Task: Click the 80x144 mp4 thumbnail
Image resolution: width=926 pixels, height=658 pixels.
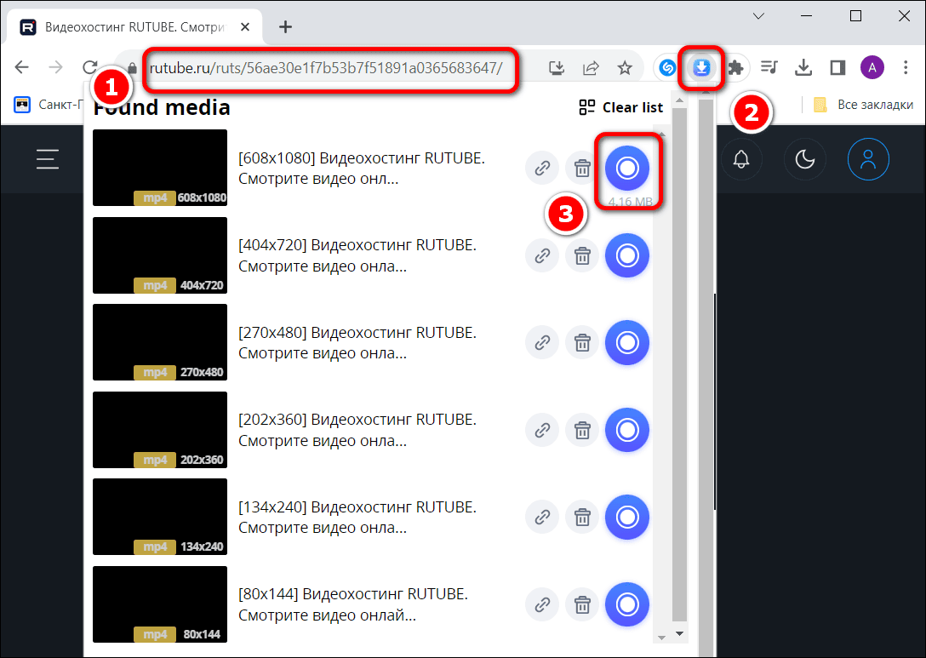Action: (160, 605)
